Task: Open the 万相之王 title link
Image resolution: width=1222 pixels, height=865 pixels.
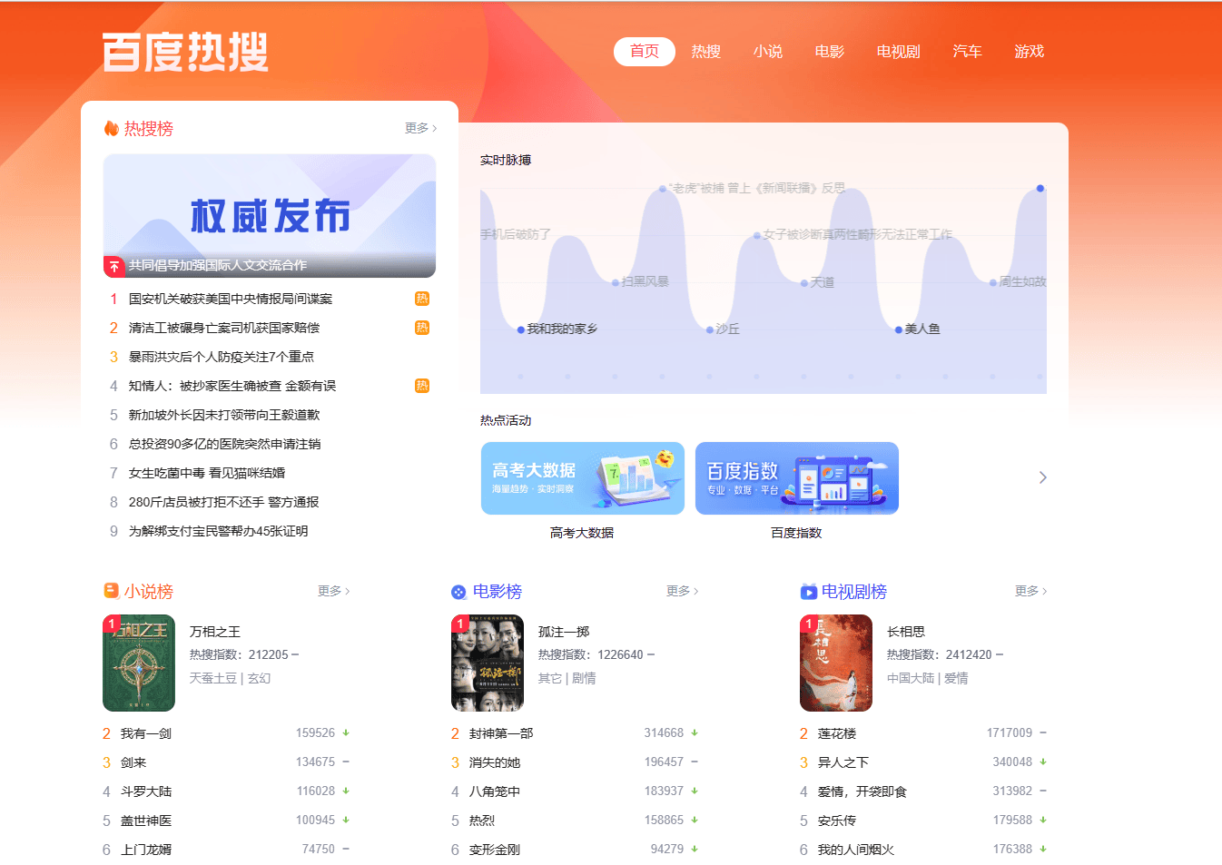Action: pos(215,632)
